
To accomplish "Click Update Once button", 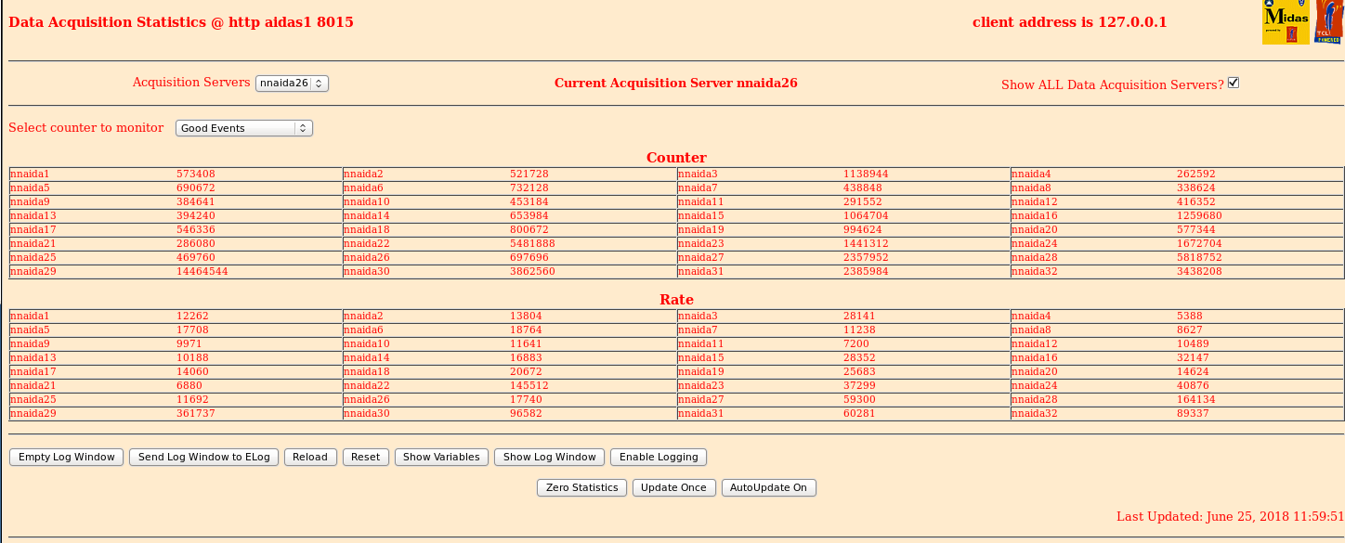I will pyautogui.click(x=674, y=487).
